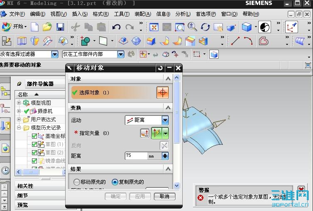This screenshot has height=211, width=313.
Task: Click the 确定 button
Action: (x=115, y=197)
